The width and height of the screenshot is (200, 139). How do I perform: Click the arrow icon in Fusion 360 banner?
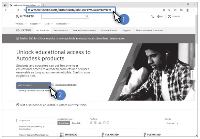coord(18,38)
